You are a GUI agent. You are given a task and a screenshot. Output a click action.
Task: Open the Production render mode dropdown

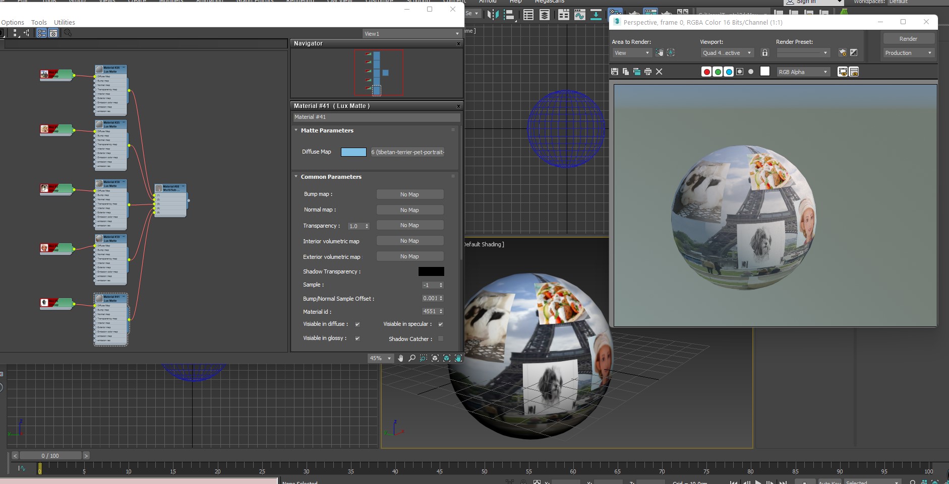click(908, 53)
